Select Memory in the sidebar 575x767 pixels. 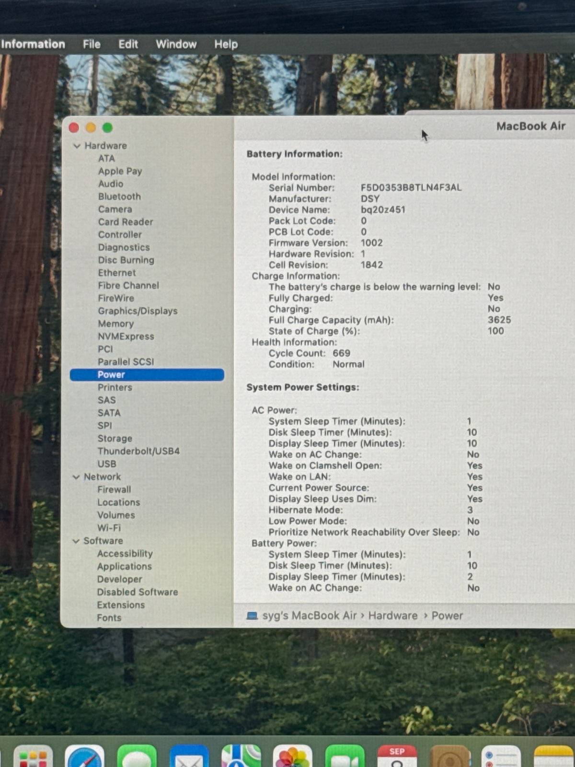click(116, 324)
